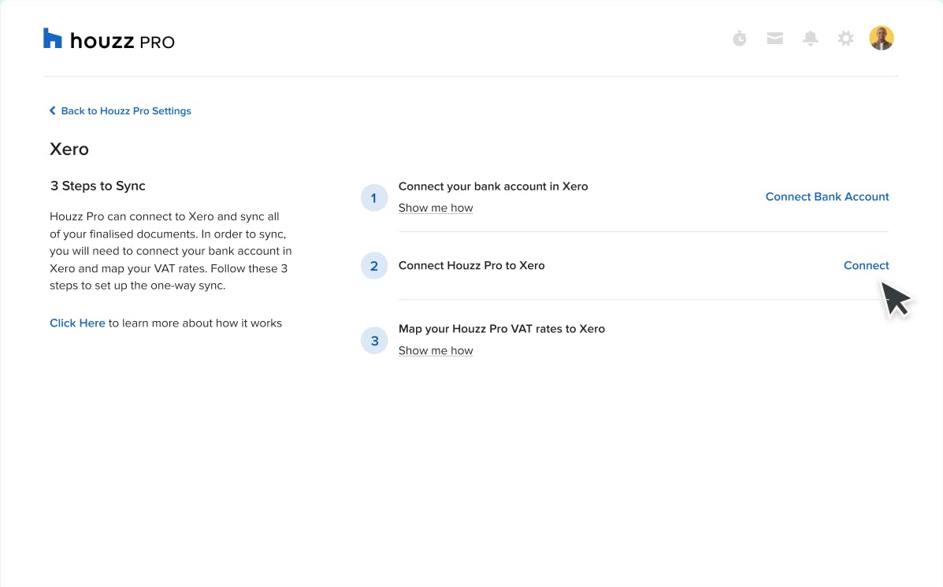This screenshot has height=587, width=943.
Task: Click Connect your bank account in Xero text
Action: click(x=493, y=186)
